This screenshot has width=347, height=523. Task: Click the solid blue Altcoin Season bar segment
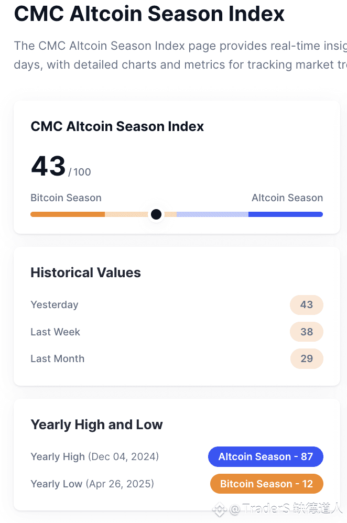pyautogui.click(x=285, y=214)
